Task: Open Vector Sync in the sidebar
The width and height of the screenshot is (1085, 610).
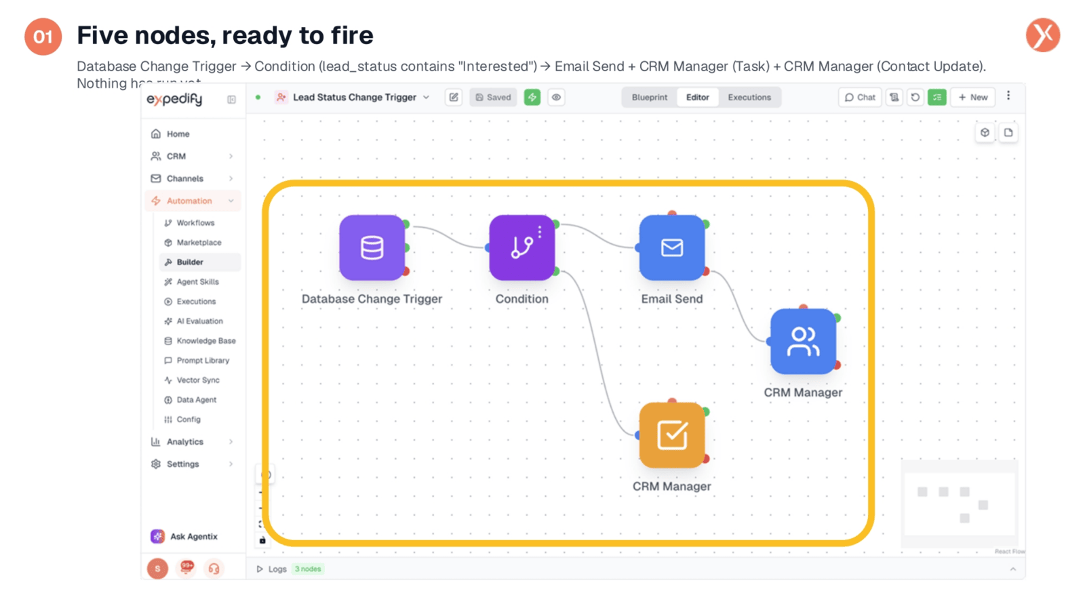Action: click(200, 380)
